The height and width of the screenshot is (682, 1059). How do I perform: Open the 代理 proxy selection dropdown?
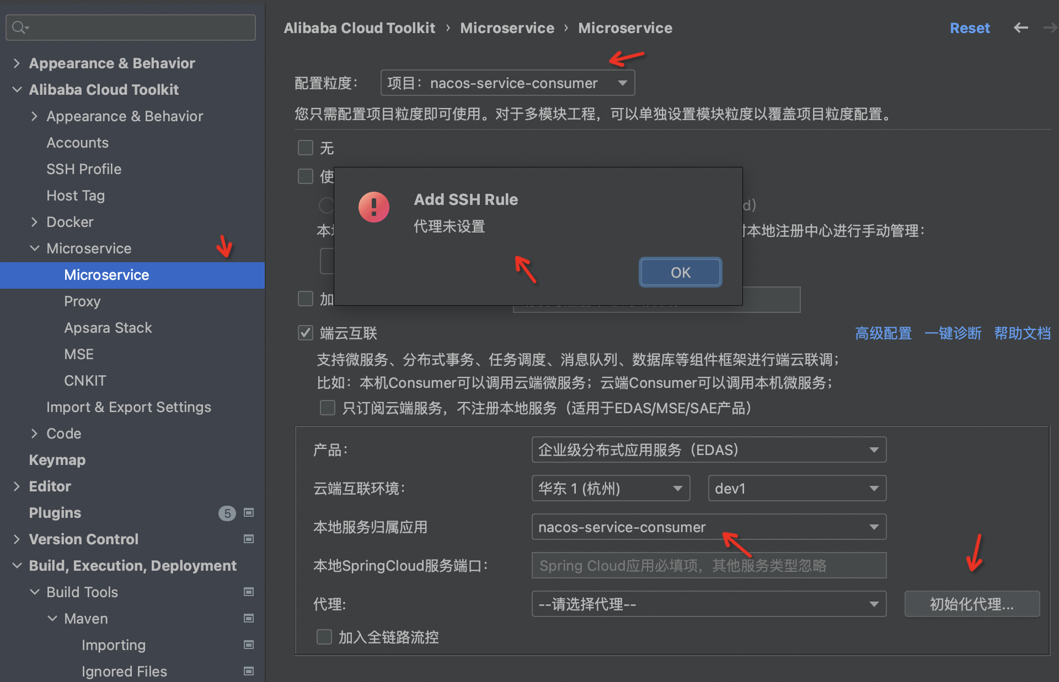pos(708,604)
